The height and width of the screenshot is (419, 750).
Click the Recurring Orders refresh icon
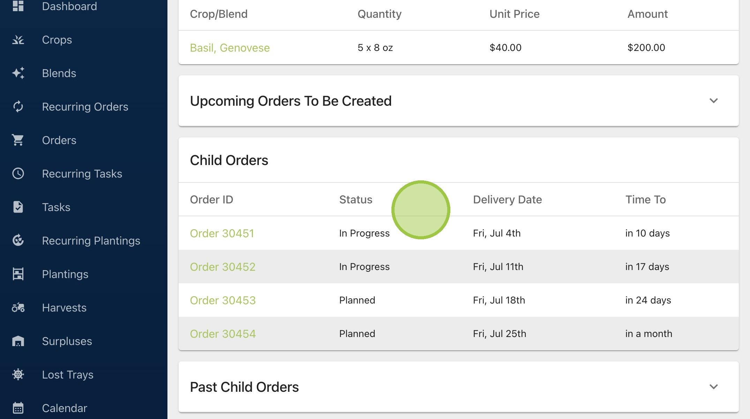[18, 107]
